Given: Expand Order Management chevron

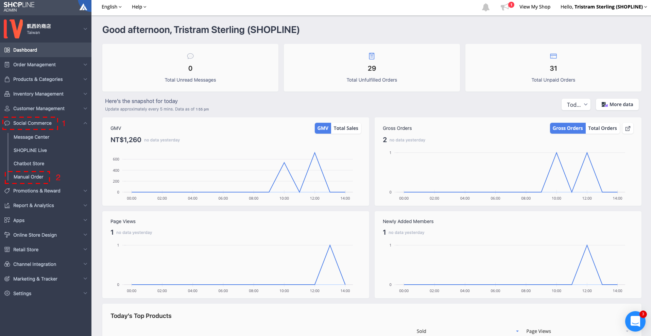Looking at the screenshot, I should coord(85,65).
